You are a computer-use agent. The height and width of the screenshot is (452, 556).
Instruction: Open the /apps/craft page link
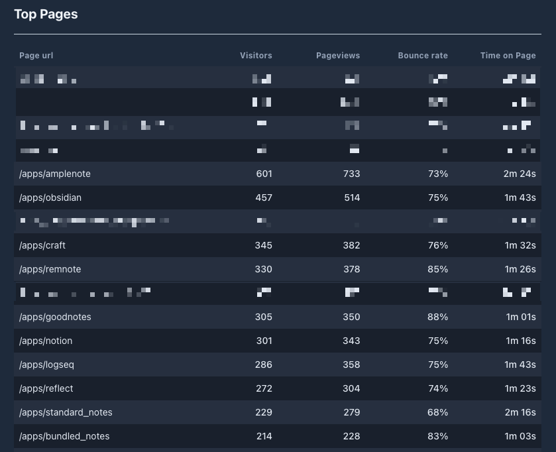point(42,245)
